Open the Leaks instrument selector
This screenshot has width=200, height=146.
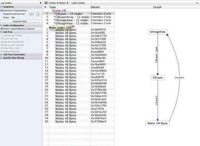(x=21, y=3)
